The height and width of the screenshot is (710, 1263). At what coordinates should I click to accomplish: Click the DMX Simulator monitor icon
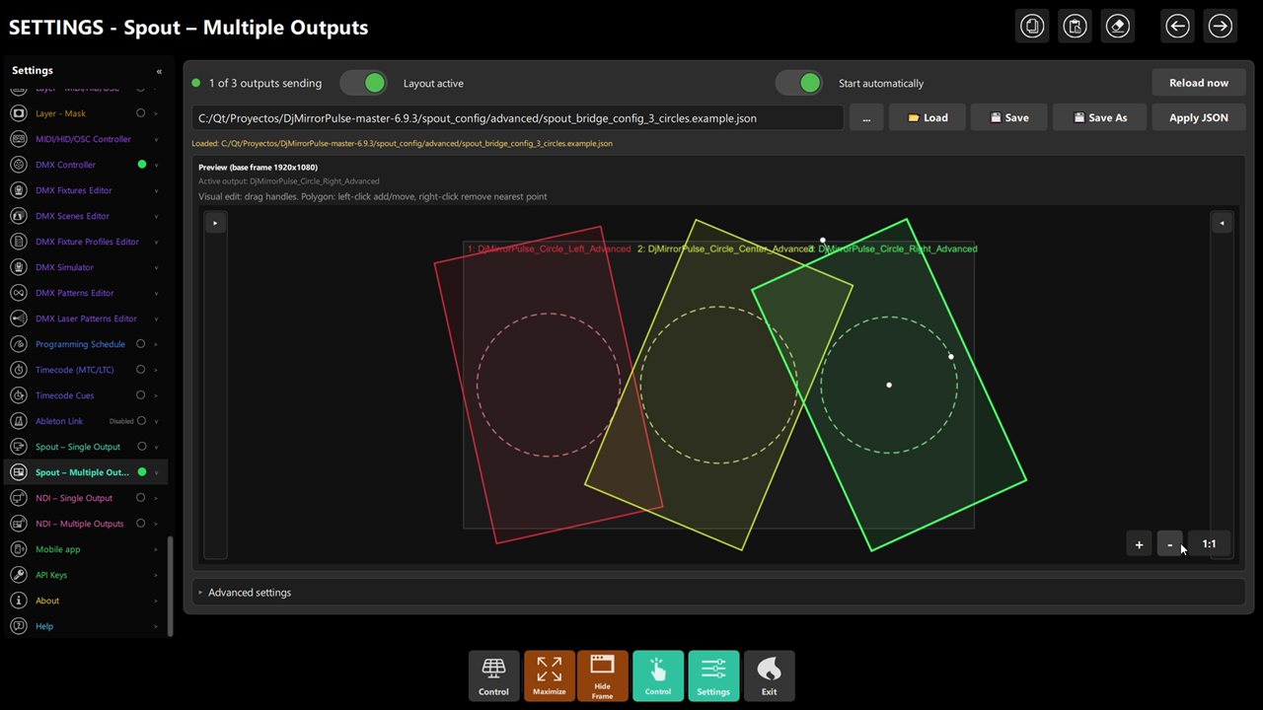click(x=18, y=267)
